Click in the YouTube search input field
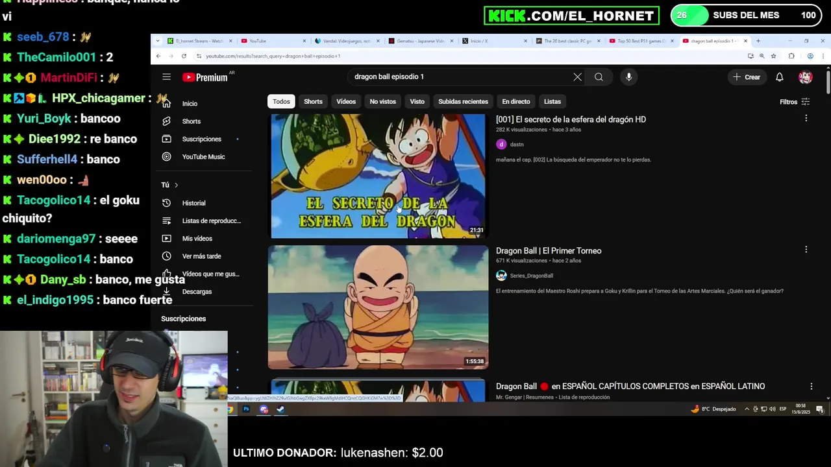Viewport: 831px width, 467px height. pyautogui.click(x=461, y=77)
